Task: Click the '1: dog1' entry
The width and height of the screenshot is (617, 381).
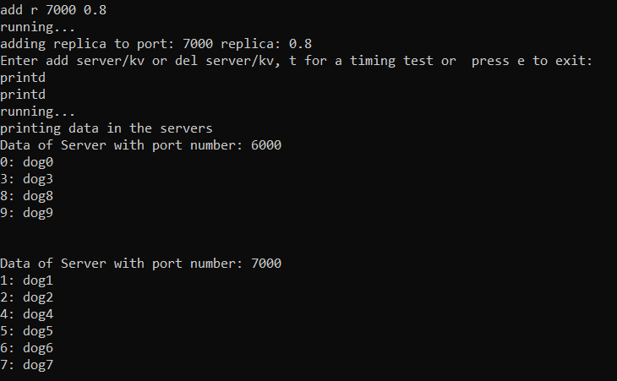Action: [26, 280]
